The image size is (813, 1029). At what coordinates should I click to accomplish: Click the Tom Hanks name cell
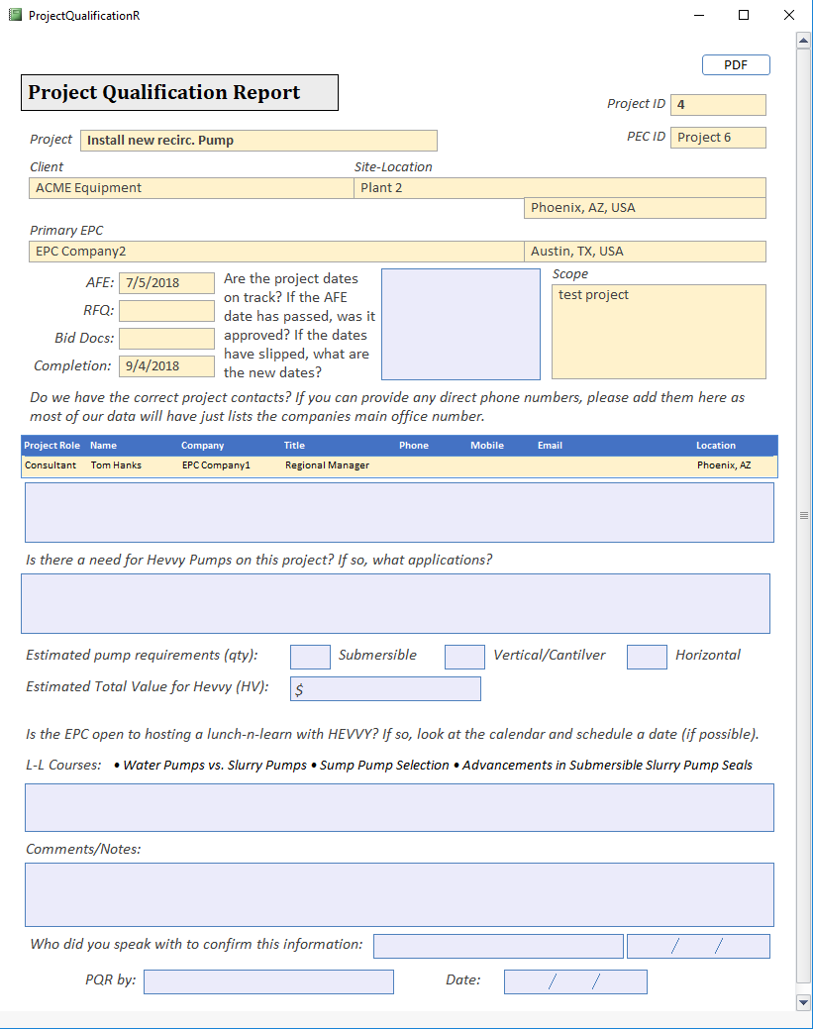[116, 465]
